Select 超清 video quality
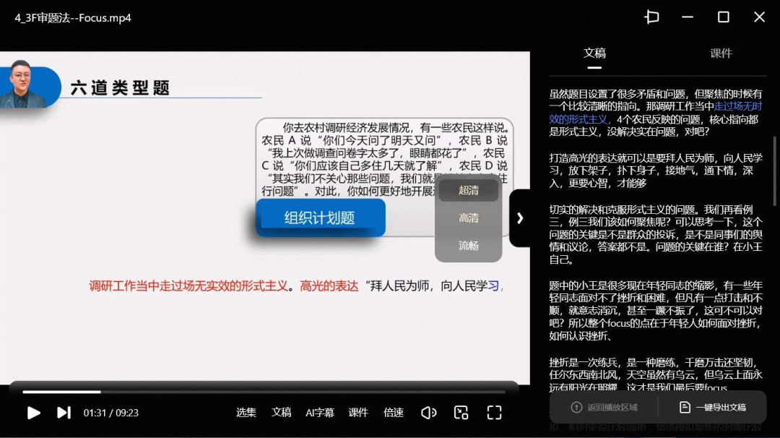 pyautogui.click(x=469, y=191)
